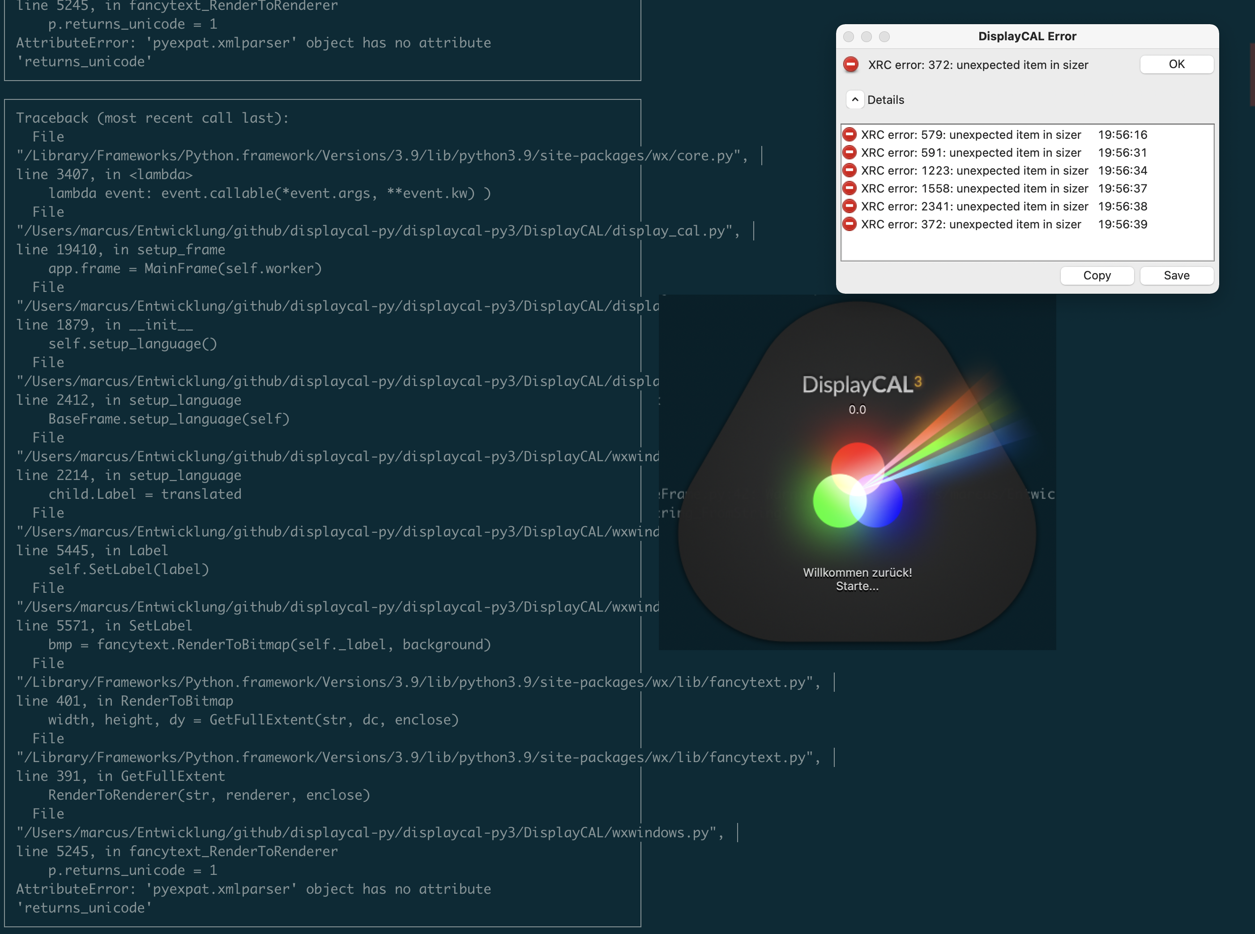Click the error icon for XRC error 372 at 19:56:39

(x=851, y=224)
